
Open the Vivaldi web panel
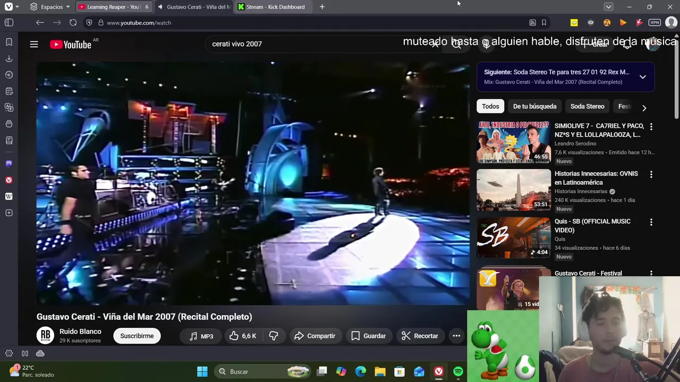(x=9, y=180)
